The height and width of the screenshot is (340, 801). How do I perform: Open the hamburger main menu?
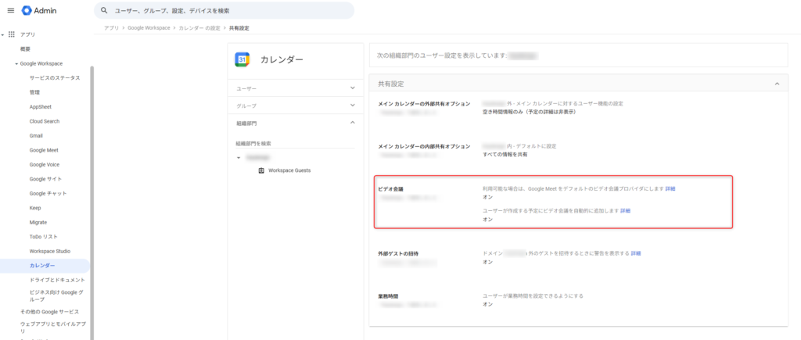(10, 10)
